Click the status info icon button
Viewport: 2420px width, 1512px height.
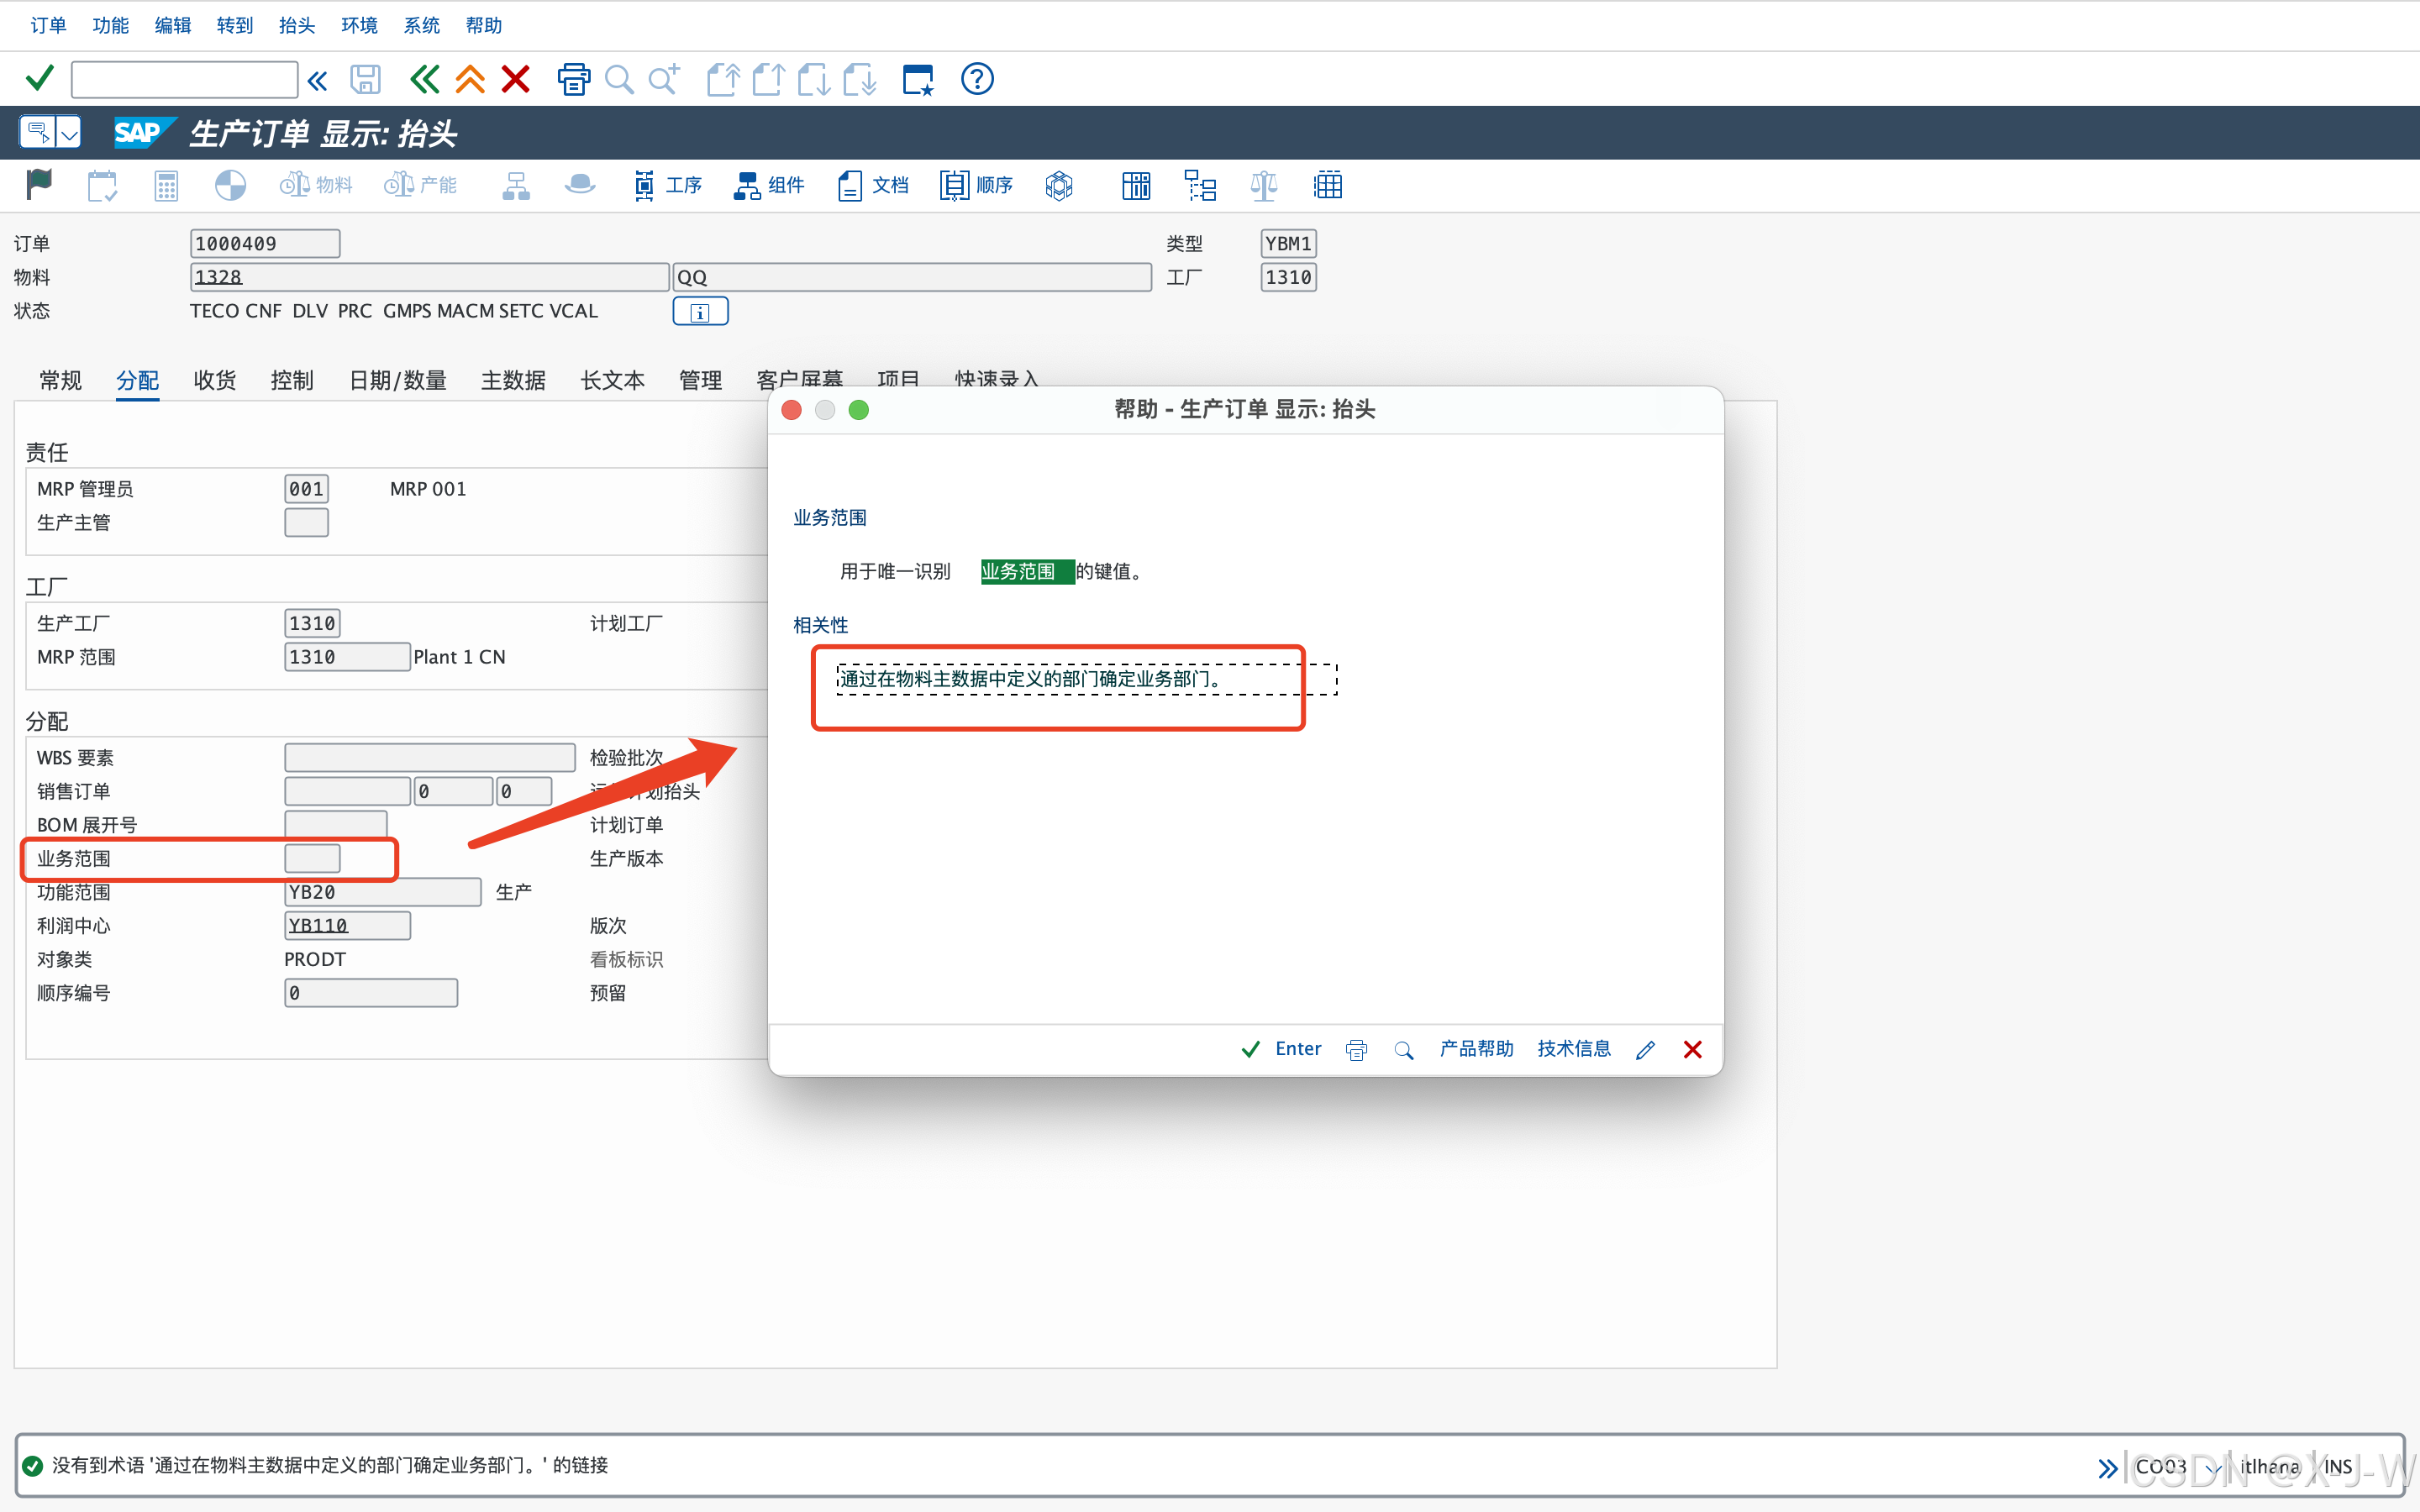click(700, 312)
